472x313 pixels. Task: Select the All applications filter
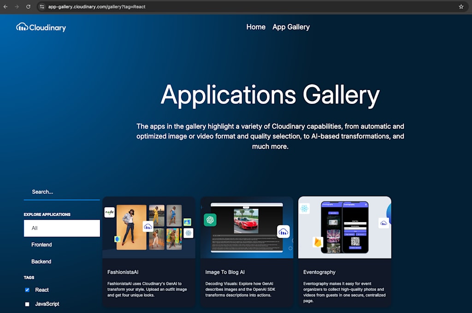pos(62,228)
